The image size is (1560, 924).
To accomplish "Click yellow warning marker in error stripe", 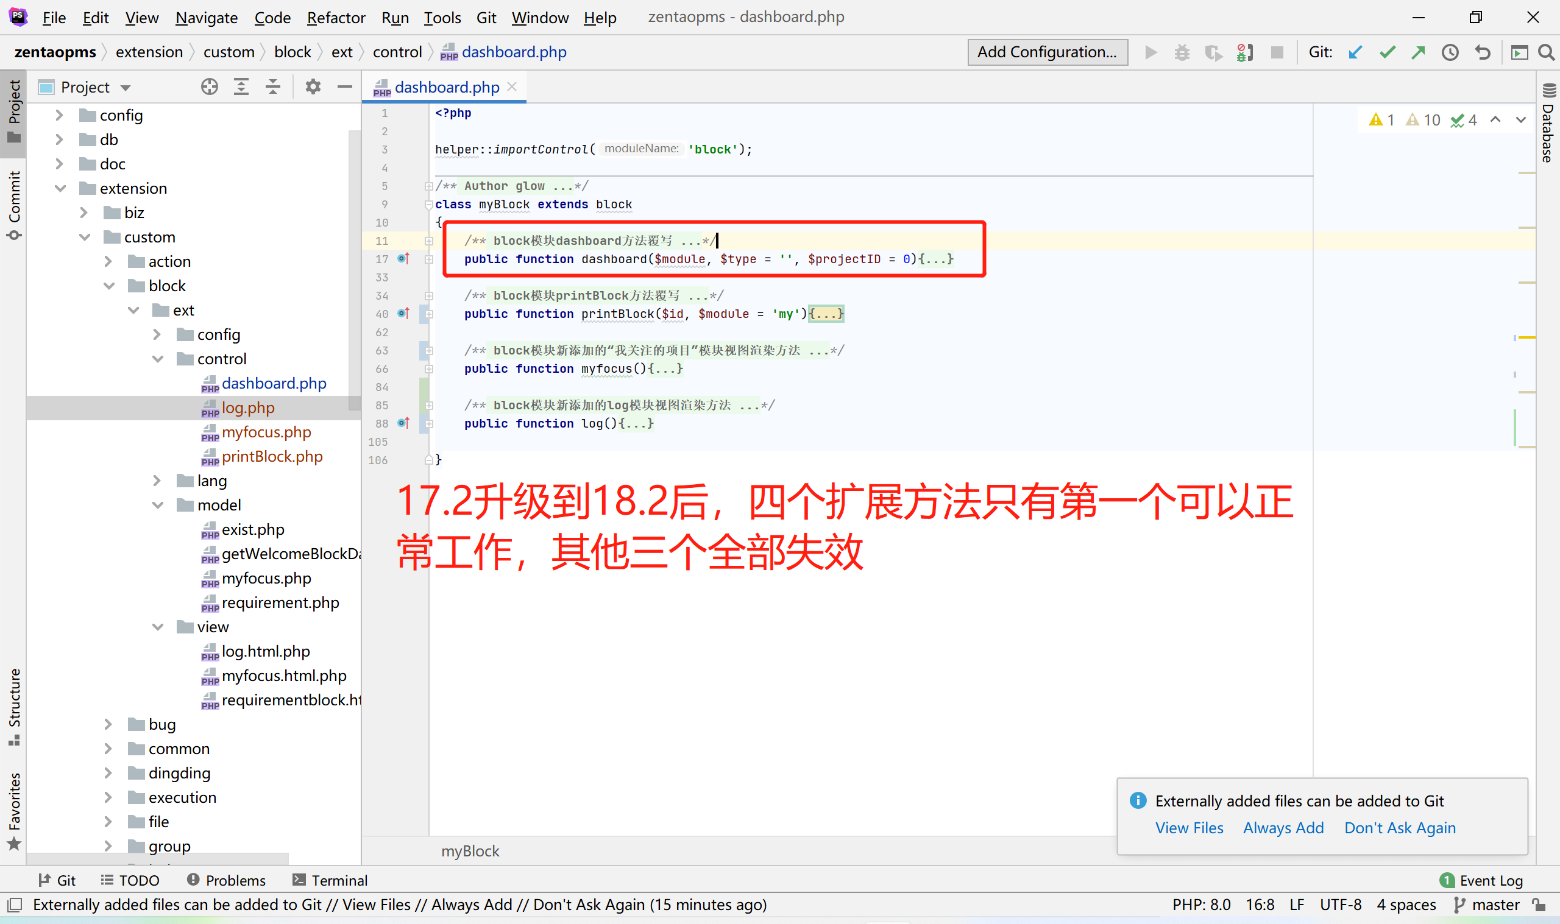I will pyautogui.click(x=1526, y=337).
